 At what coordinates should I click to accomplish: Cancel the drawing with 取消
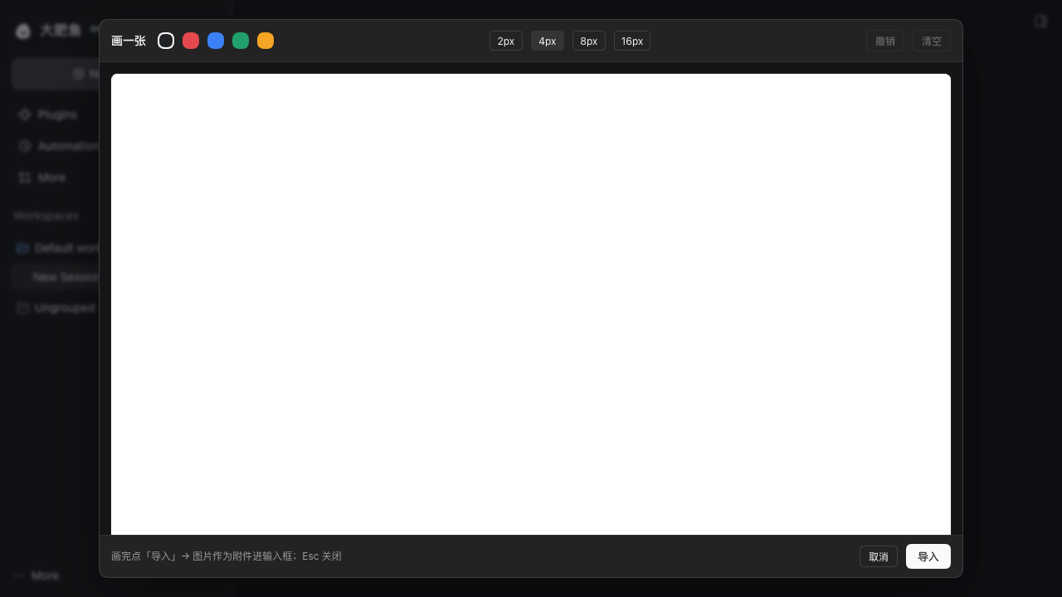[879, 556]
